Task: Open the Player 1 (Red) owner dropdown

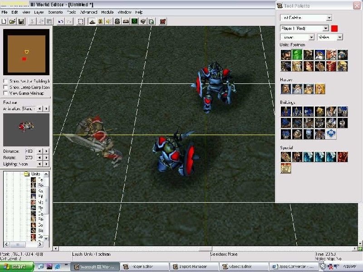Action: 326,28
